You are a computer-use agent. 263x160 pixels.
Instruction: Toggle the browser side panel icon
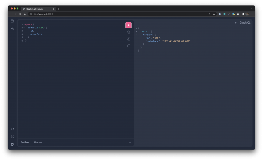(242, 14)
